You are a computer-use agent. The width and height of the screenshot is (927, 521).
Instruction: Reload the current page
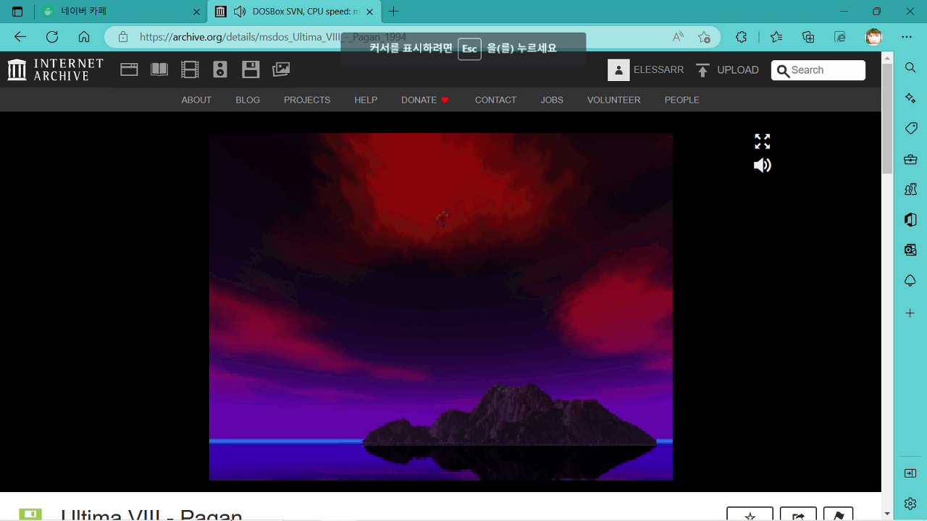pyautogui.click(x=52, y=37)
